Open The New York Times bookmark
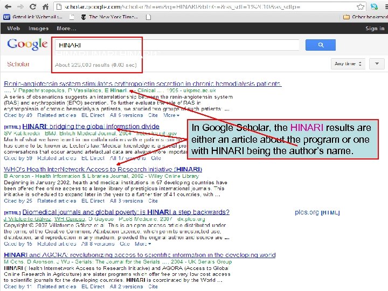 (109, 17)
